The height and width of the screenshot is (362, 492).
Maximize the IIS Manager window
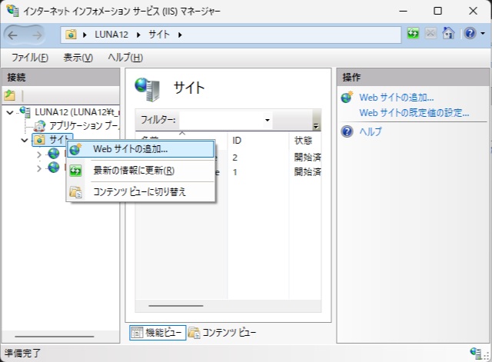click(x=437, y=11)
